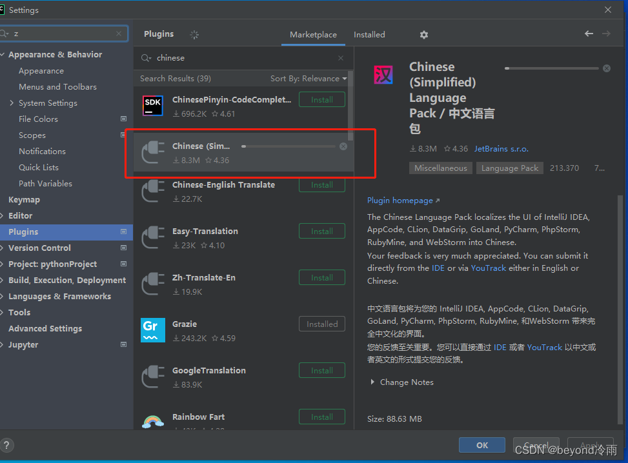Screen dimensions: 628x463
Task: Click the loading spinner next to Plugins
Action: [x=194, y=35]
